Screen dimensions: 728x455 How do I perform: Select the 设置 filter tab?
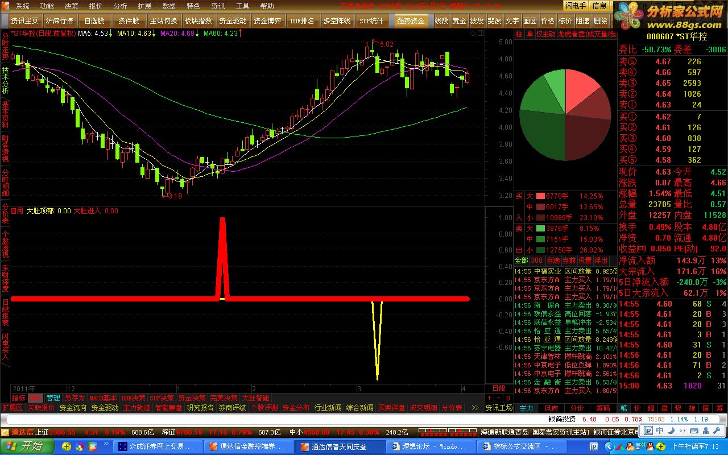[x=585, y=260]
